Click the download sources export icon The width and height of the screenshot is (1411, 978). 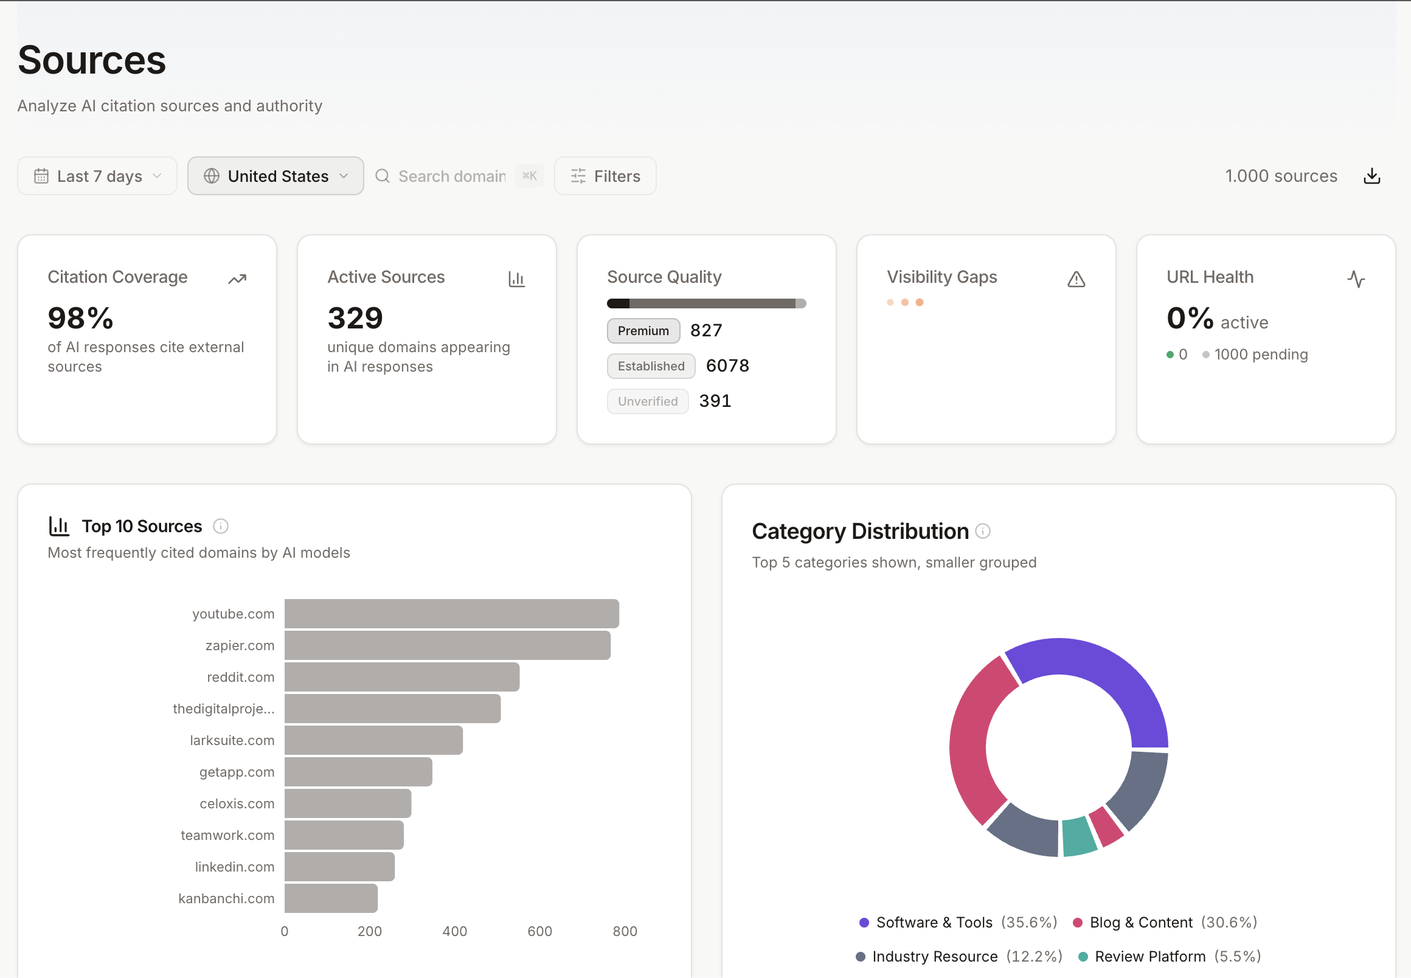coord(1371,176)
